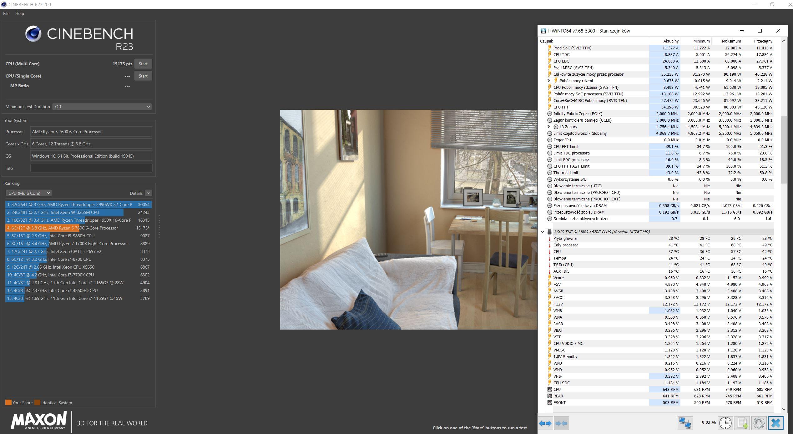
Task: Click the empty Info text field
Action: pos(91,168)
